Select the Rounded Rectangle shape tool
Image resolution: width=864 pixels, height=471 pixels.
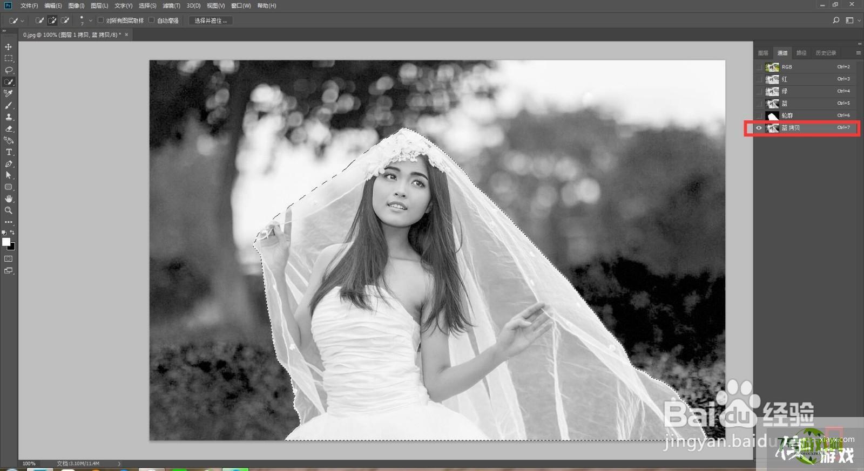pos(8,187)
